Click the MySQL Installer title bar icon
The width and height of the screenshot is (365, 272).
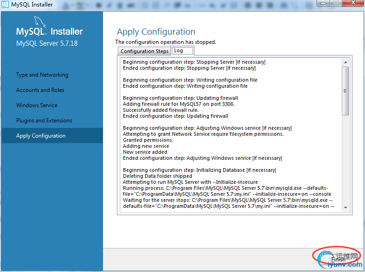point(5,4)
